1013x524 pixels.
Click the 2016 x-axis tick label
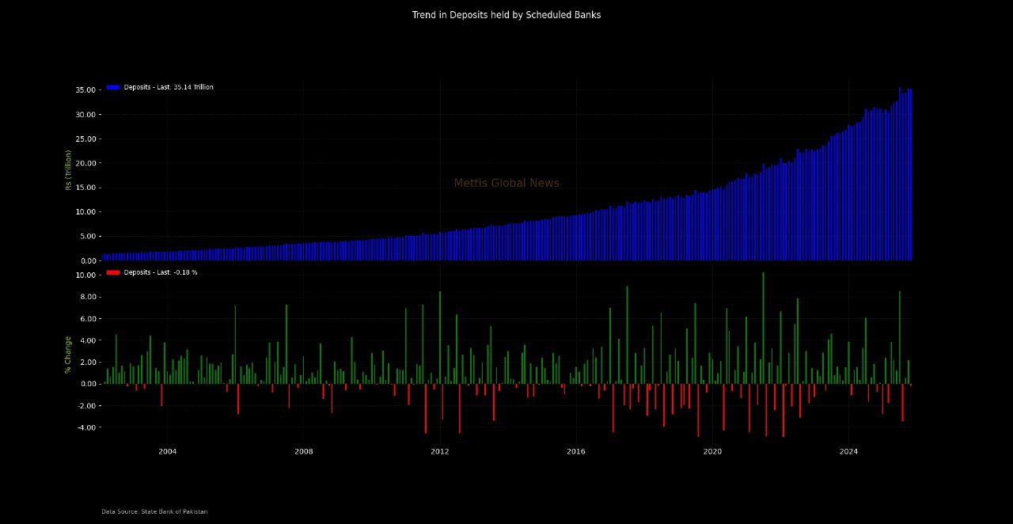575,451
